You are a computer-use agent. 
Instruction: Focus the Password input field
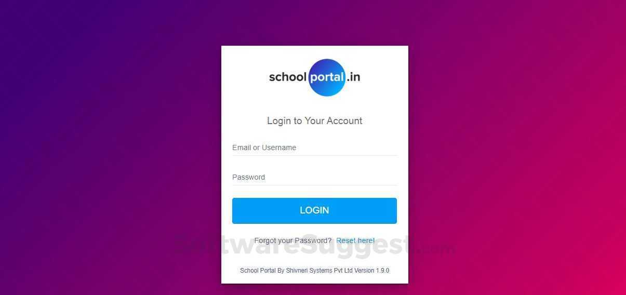pos(315,177)
